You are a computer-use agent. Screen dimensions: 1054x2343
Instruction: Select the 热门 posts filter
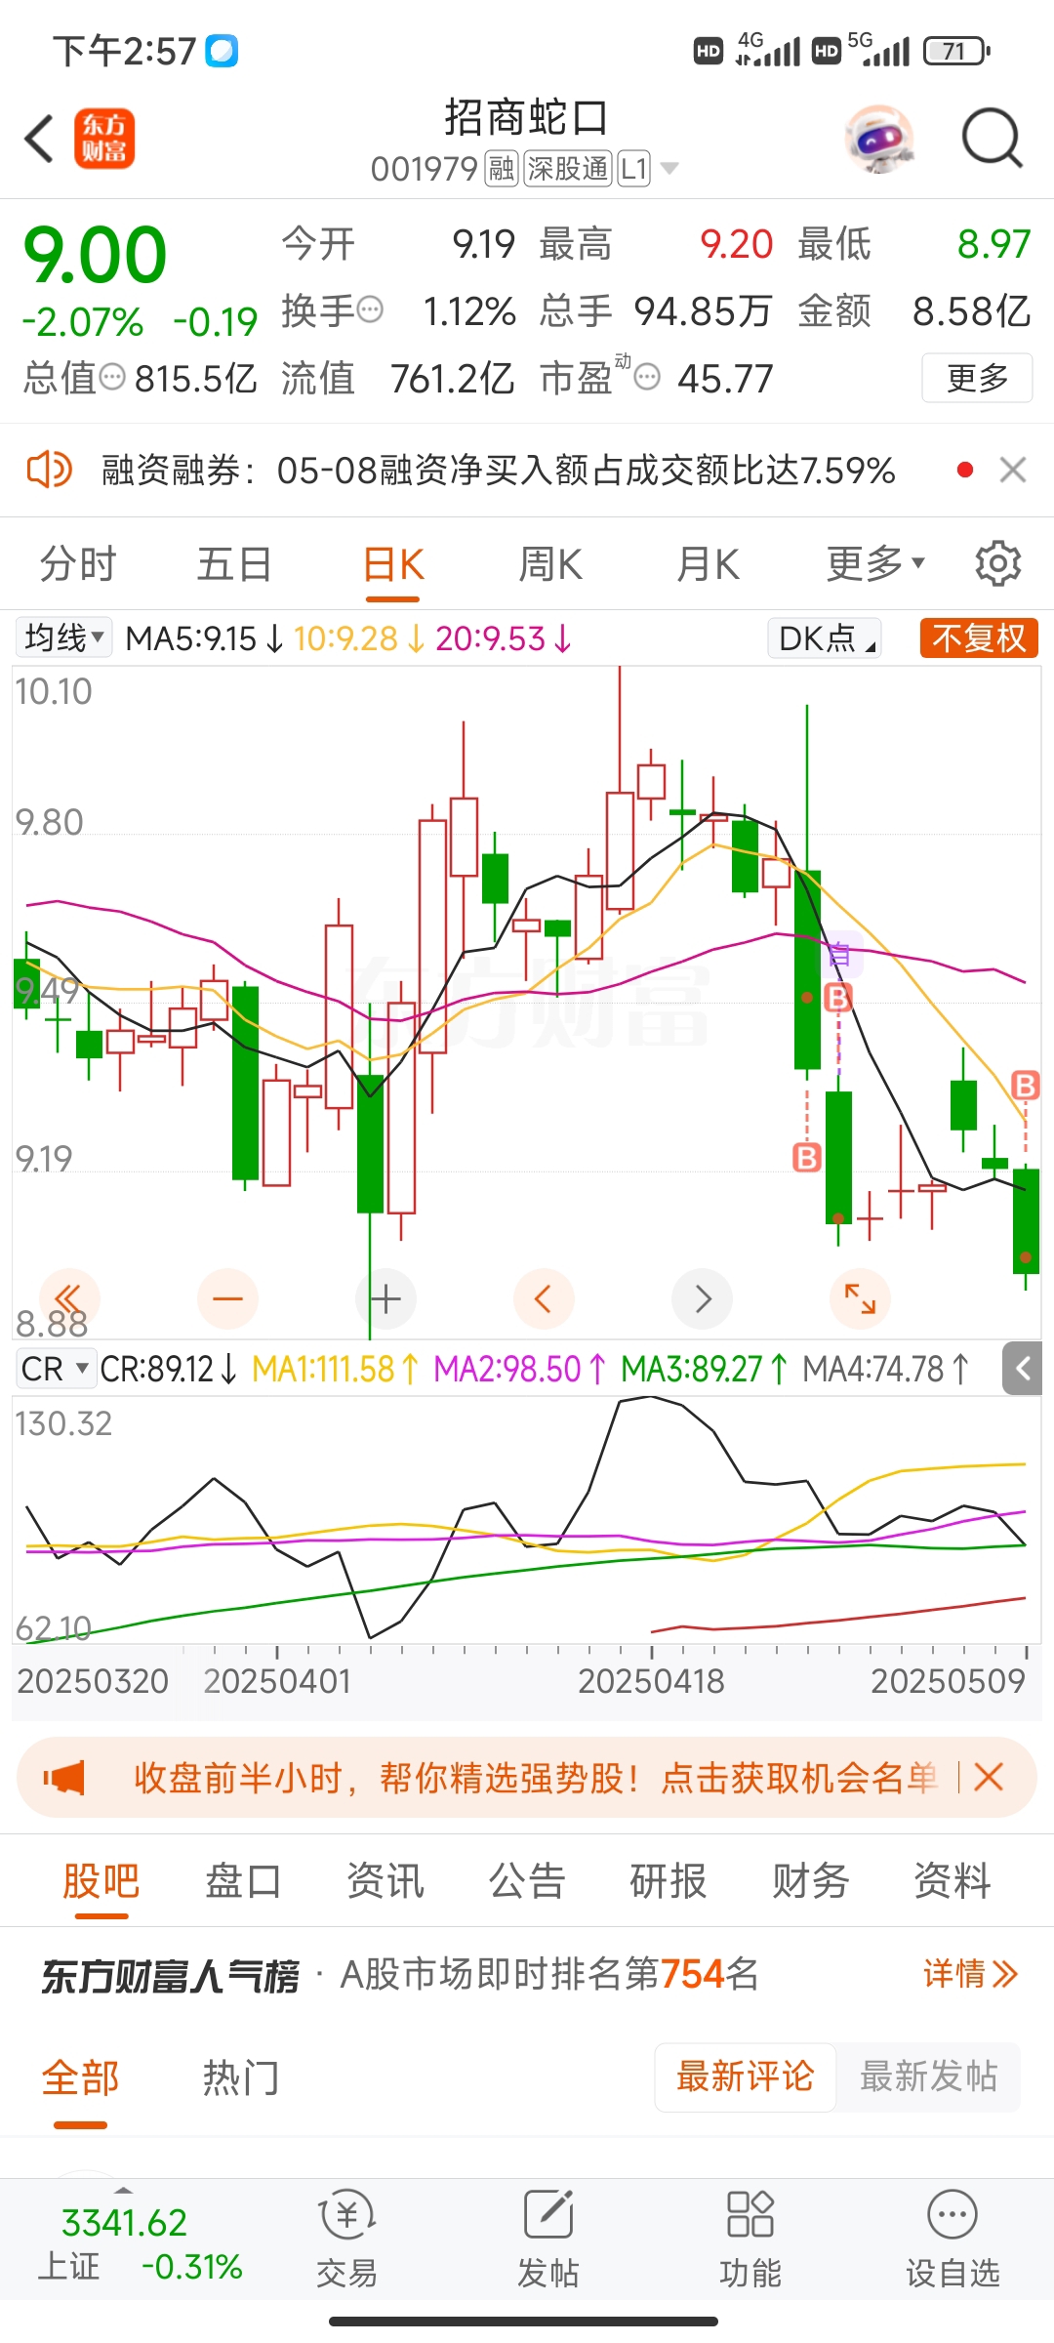[241, 2077]
